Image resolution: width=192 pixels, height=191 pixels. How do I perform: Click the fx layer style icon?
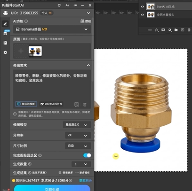coord(157,30)
